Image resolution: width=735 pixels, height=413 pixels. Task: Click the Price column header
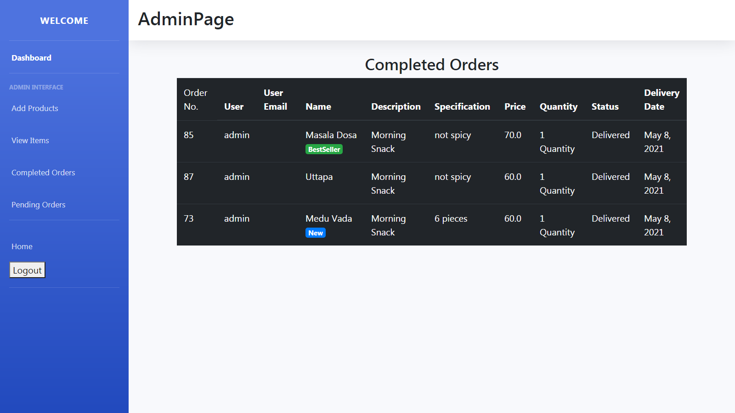514,106
